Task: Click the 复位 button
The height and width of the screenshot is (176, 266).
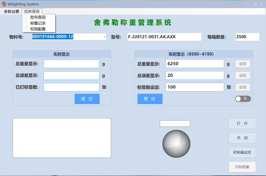Action: click(x=150, y=99)
